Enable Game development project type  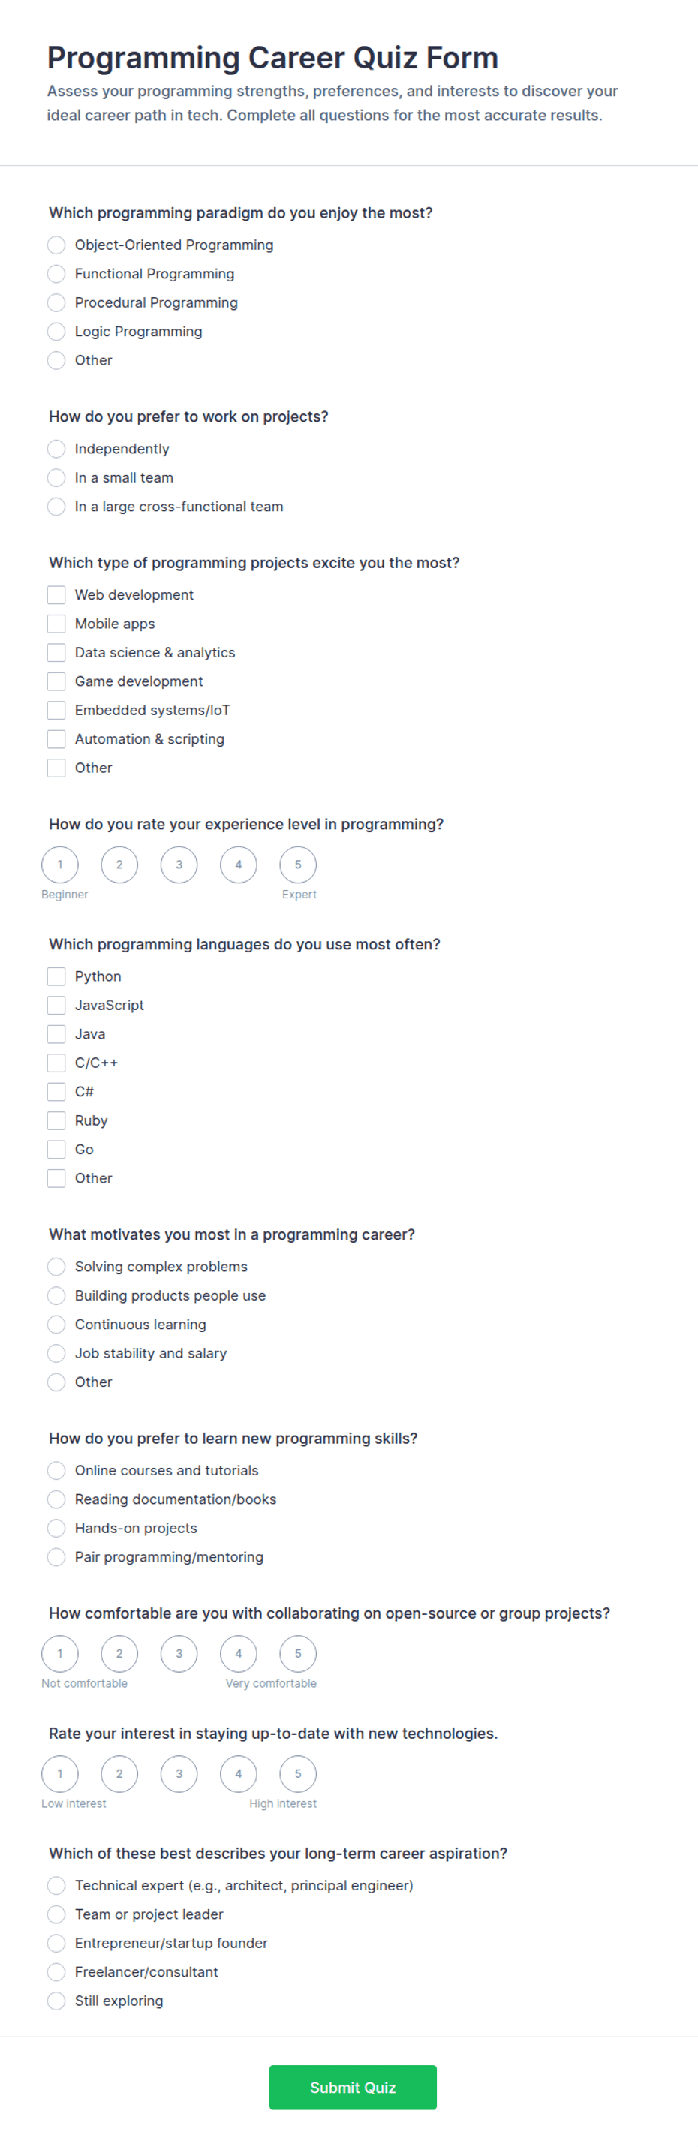tap(56, 682)
